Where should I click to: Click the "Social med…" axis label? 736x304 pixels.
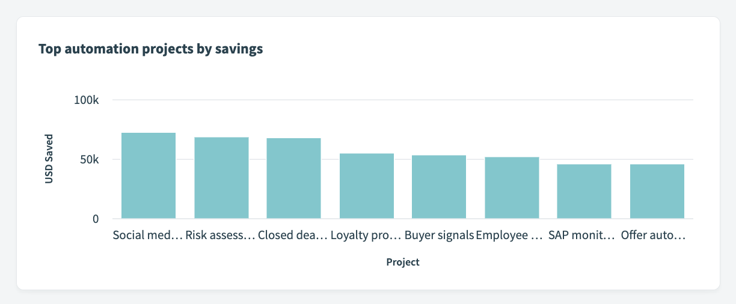pos(147,236)
